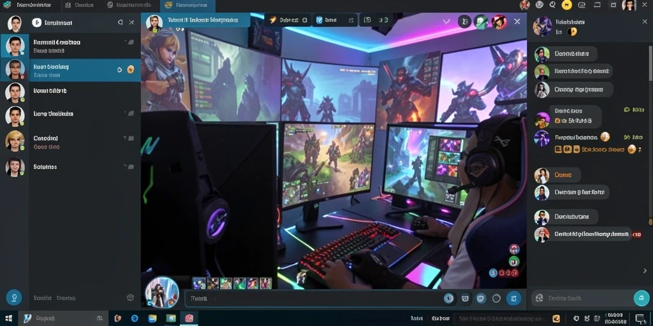This screenshot has width=653, height=326.
Task: Click the magnifier search icon in top-right toolbar
Action: pos(553,5)
